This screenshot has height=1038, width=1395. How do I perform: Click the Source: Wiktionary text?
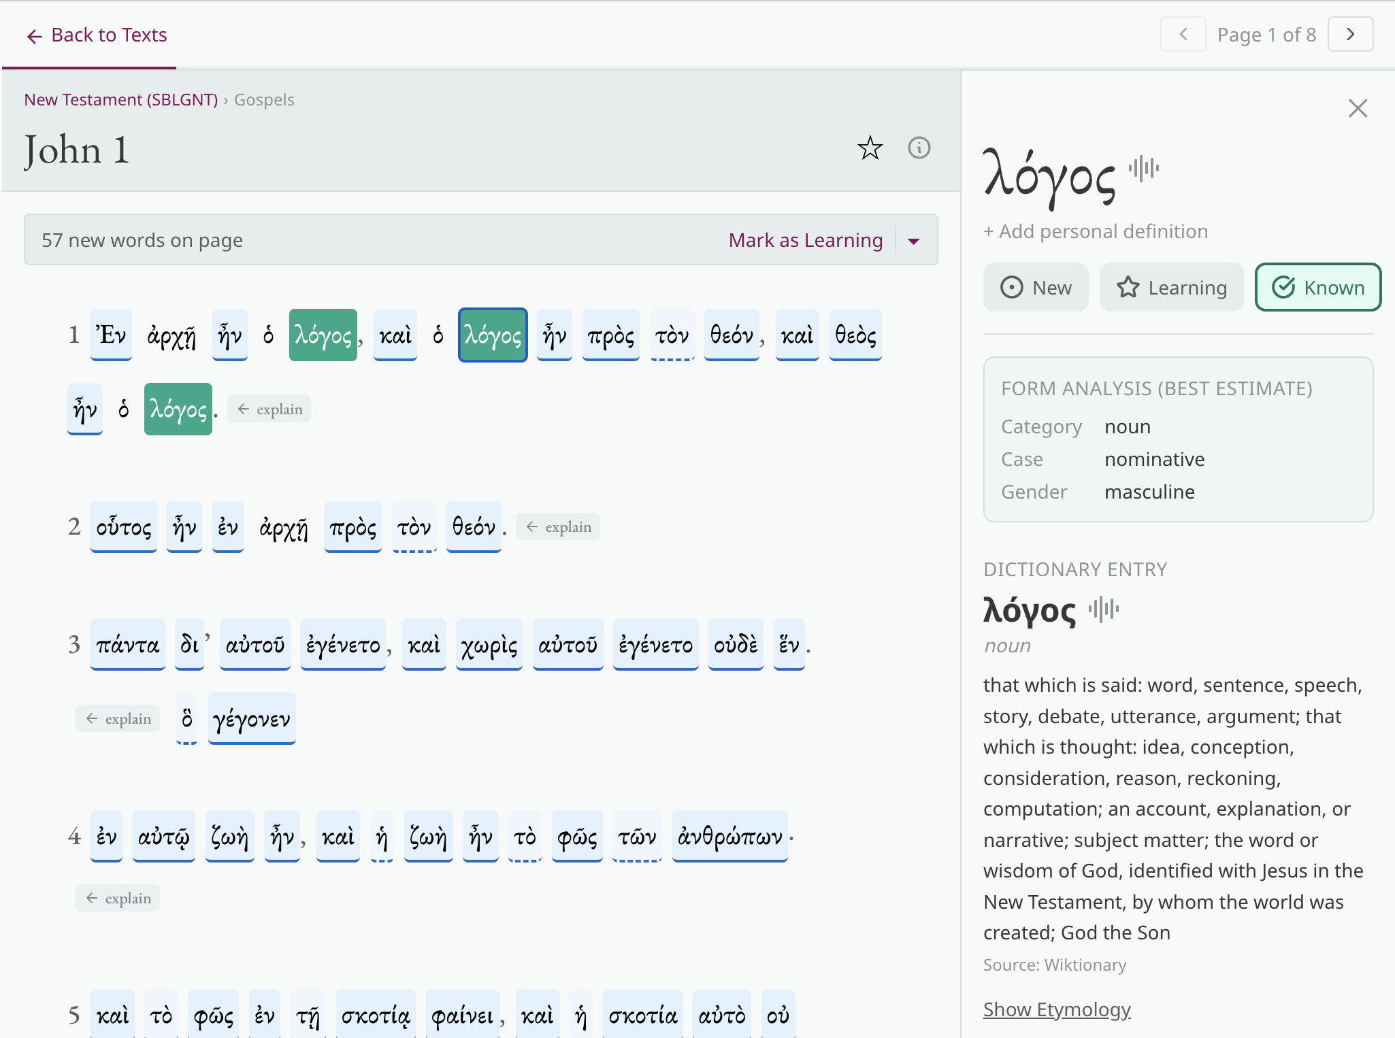1055,965
